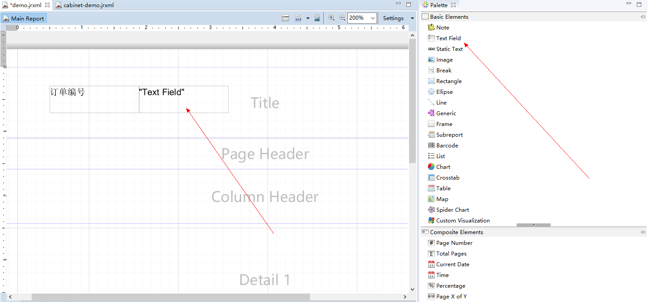The width and height of the screenshot is (648, 302).
Task: Pick the Total Pages composite element
Action: [447, 253]
